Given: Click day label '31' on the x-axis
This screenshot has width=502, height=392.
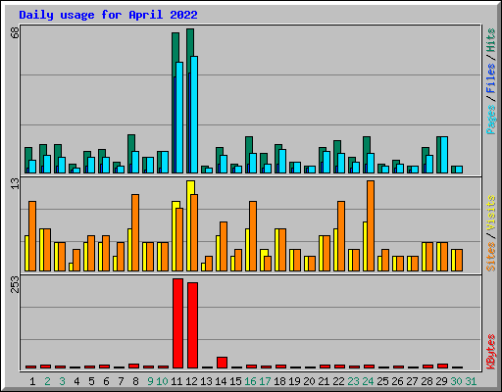Looking at the screenshot, I should pyautogui.click(x=471, y=381).
